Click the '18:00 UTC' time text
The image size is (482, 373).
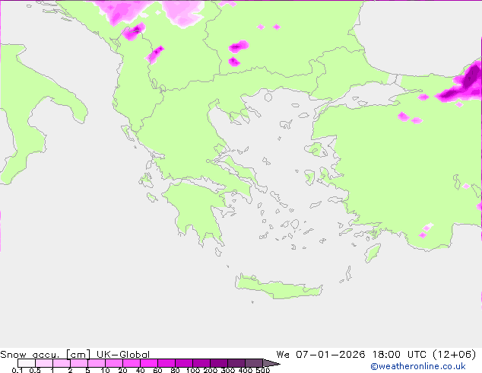point(399,355)
